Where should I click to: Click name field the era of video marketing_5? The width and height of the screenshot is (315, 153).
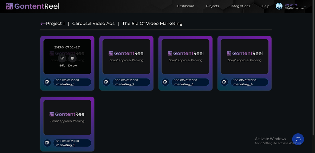(x=72, y=143)
